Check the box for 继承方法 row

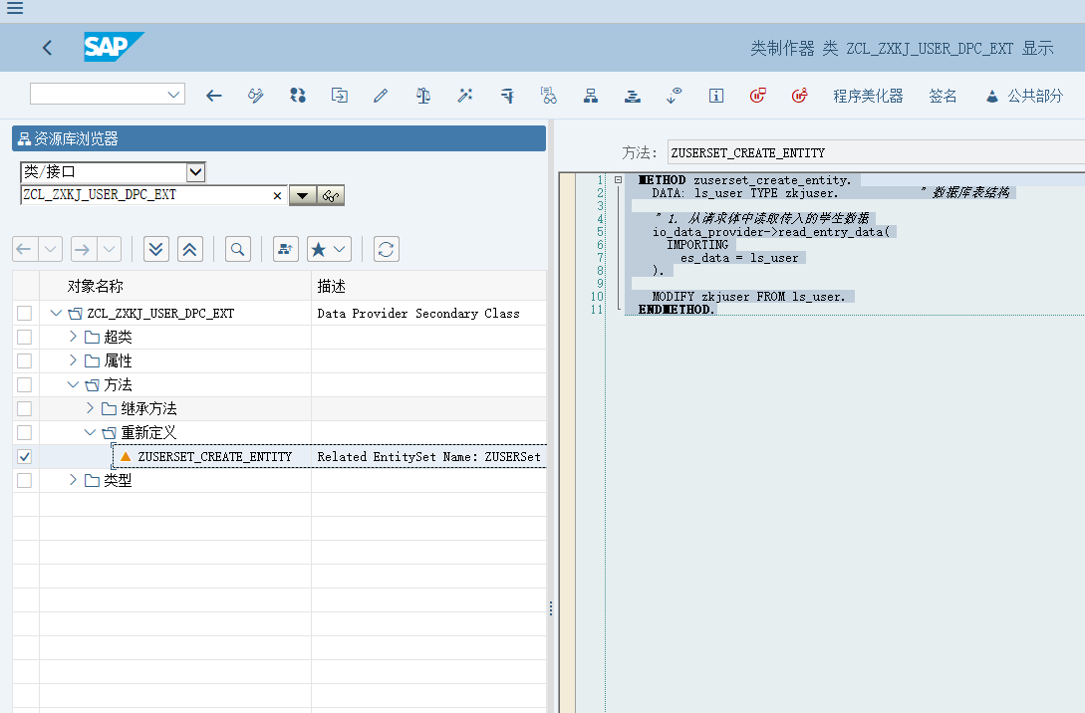click(24, 408)
